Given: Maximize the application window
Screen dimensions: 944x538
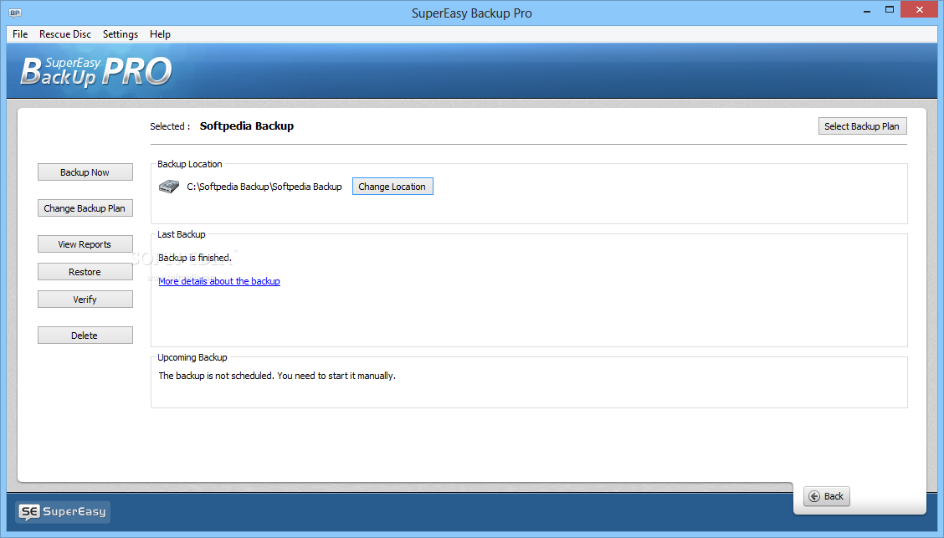Looking at the screenshot, I should point(890,10).
